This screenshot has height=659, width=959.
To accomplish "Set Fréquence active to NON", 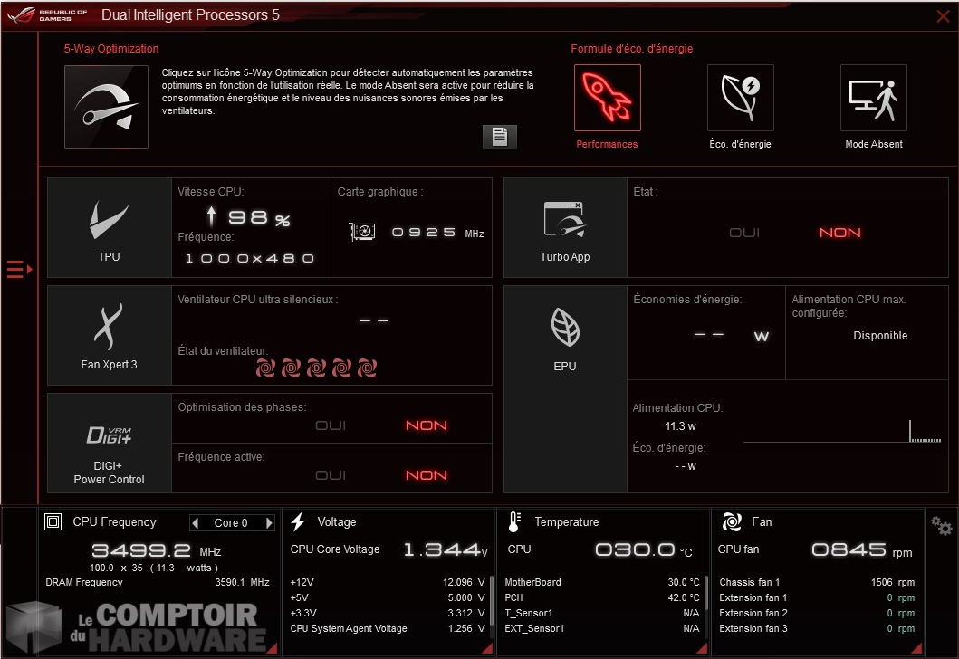I will pyautogui.click(x=427, y=475).
